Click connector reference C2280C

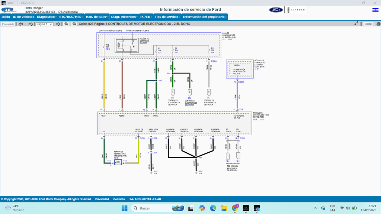[x=241, y=82]
